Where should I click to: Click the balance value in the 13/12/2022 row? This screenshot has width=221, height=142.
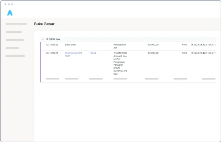coord(203,53)
